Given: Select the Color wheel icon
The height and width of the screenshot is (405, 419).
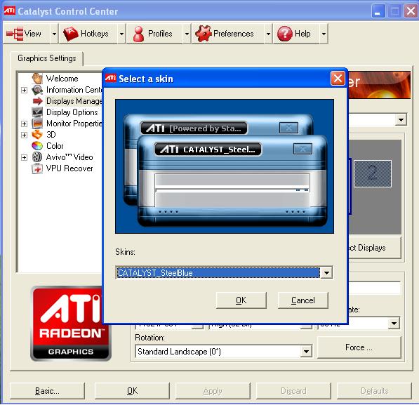Looking at the screenshot, I should (x=37, y=146).
